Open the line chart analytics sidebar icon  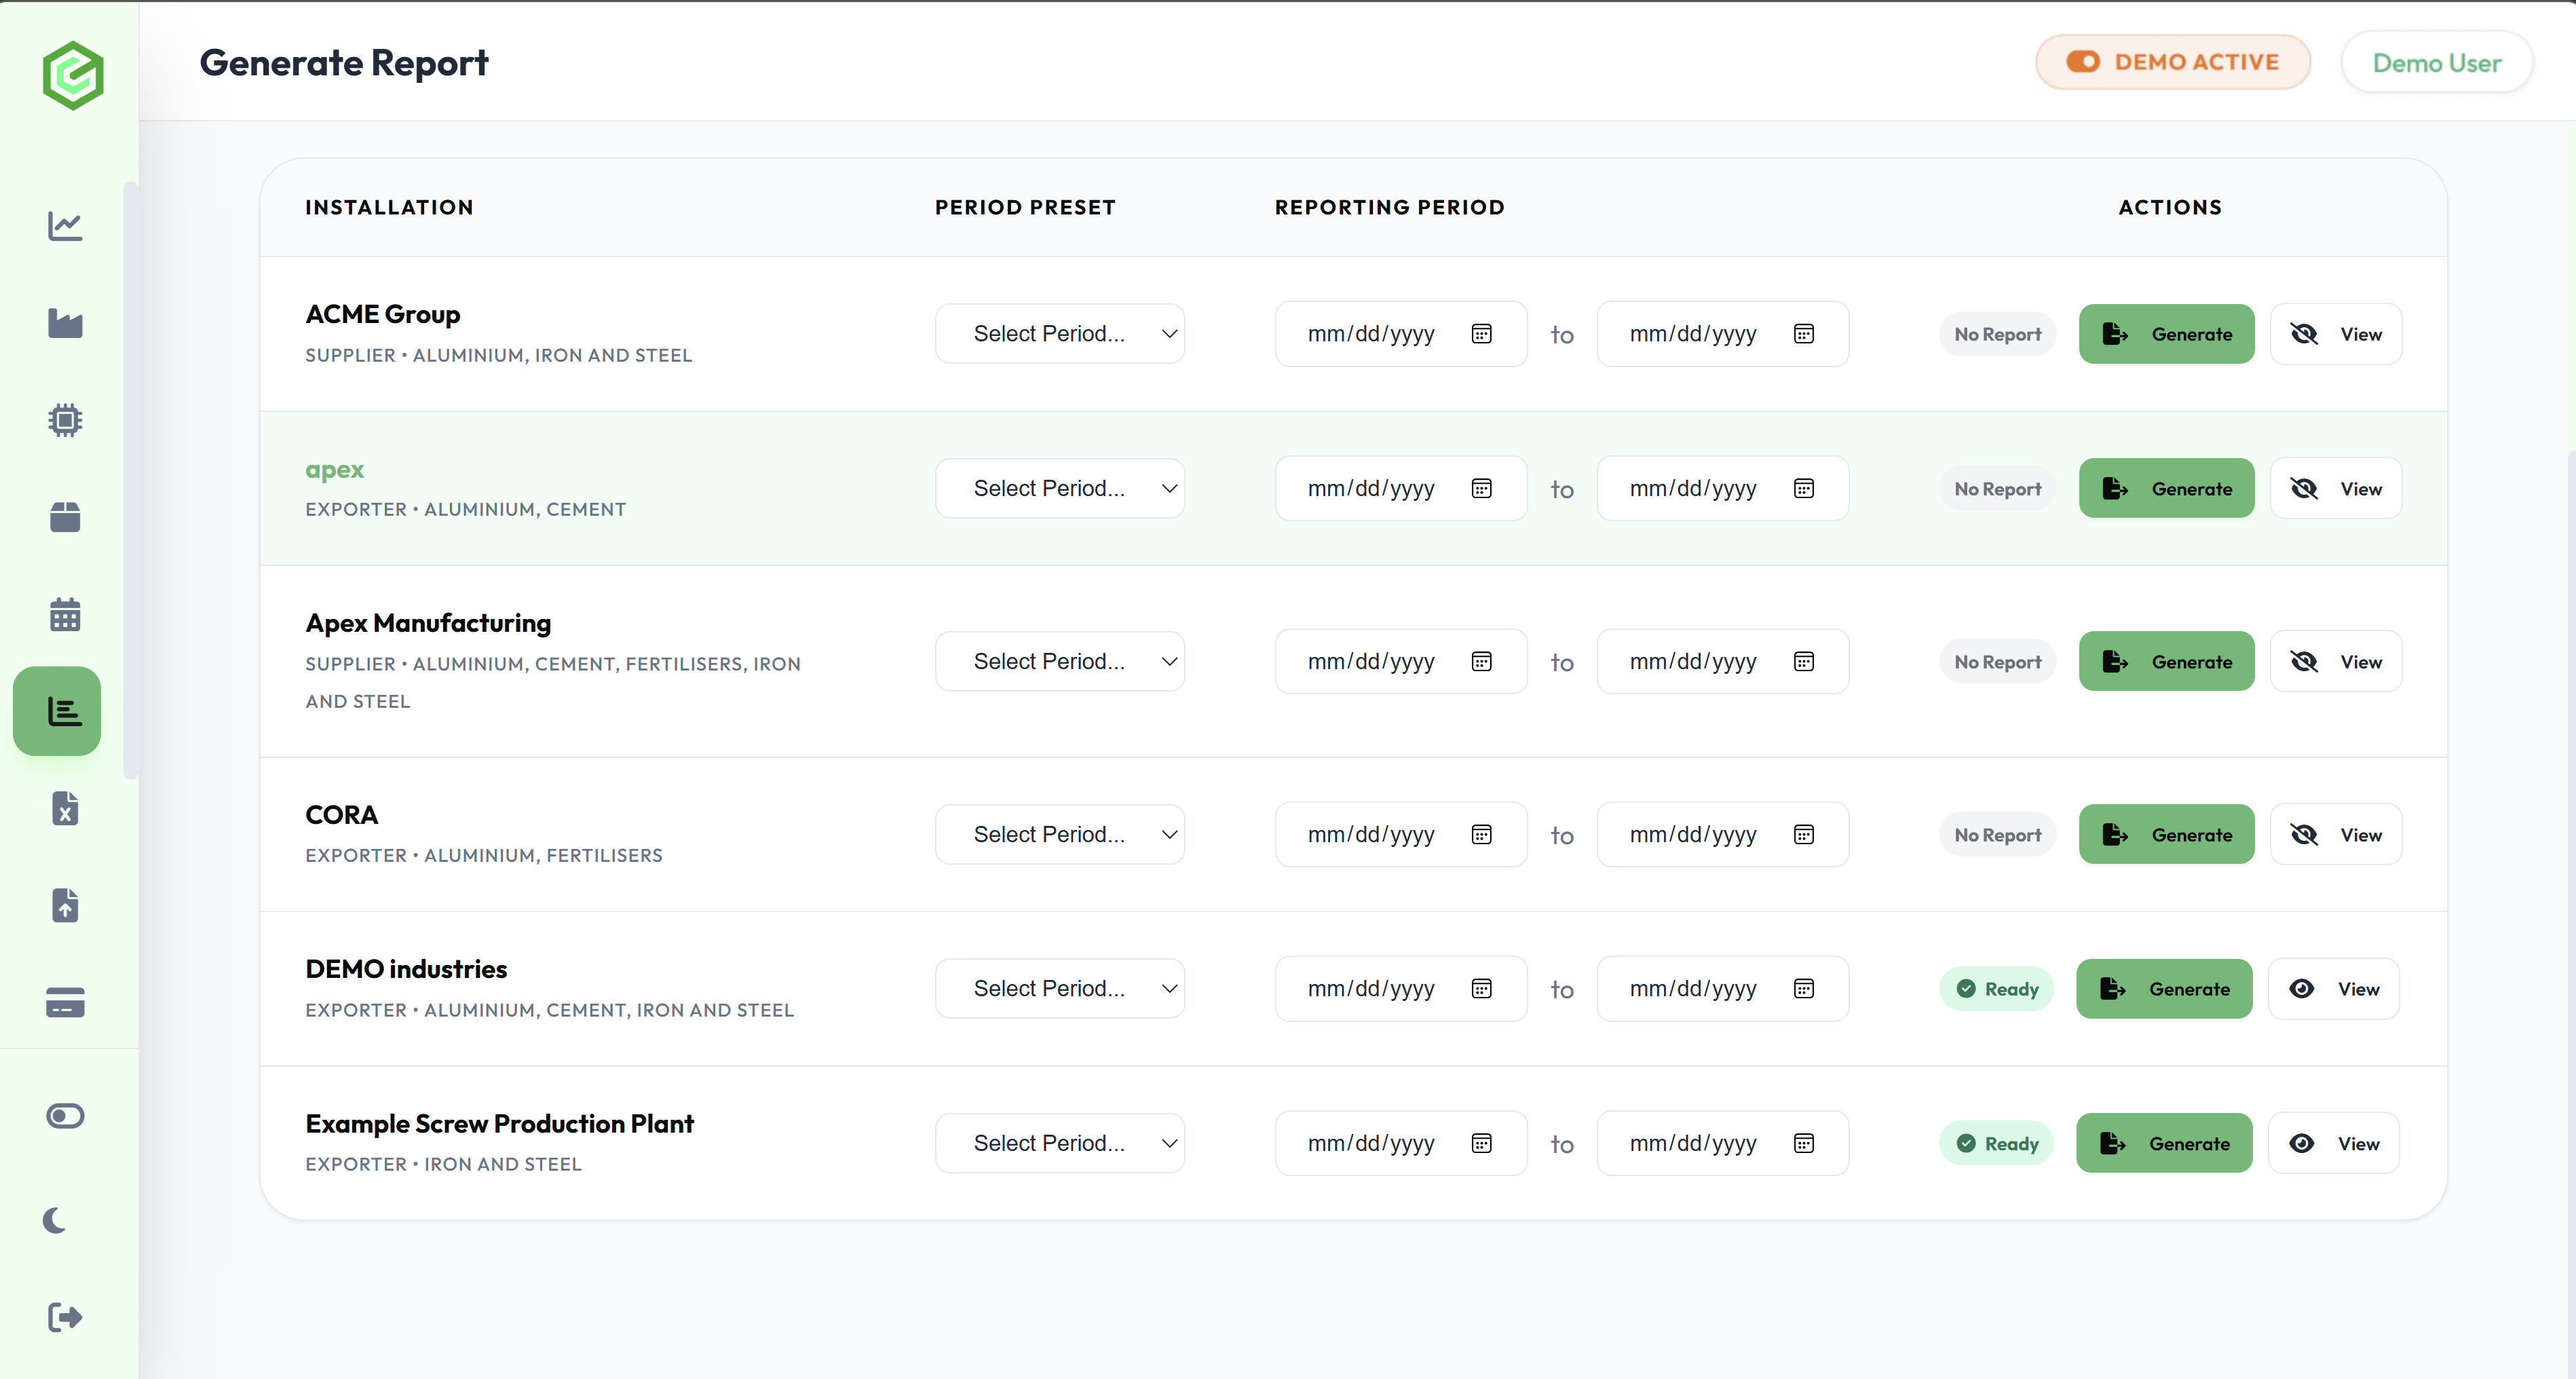pos(65,226)
